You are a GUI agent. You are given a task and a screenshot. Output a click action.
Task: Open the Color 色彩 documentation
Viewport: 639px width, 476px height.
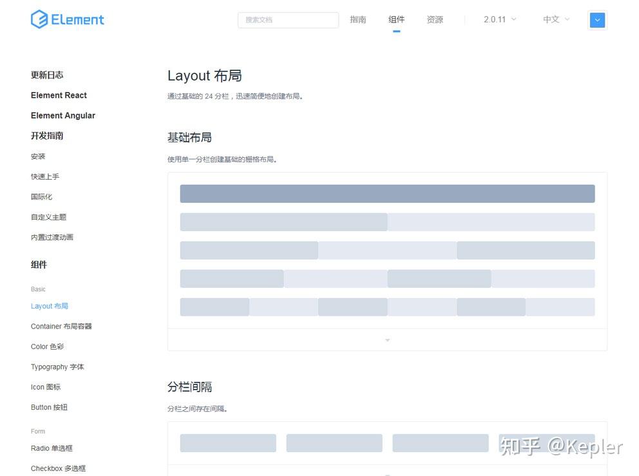pyautogui.click(x=47, y=347)
